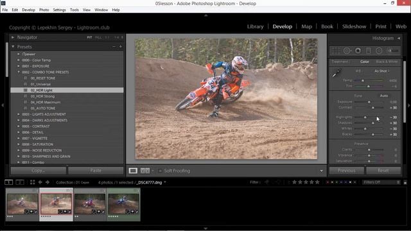This screenshot has width=411, height=231.
Task: Click the Auto tone button
Action: 384,96
